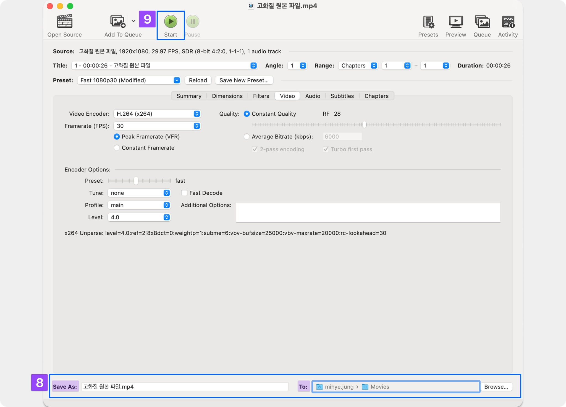Viewport: 566px width, 407px height.
Task: Show the Queue window icon
Action: click(482, 22)
